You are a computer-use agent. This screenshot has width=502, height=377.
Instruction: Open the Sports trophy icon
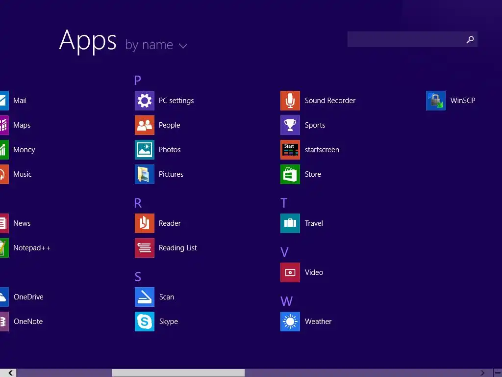click(x=290, y=125)
